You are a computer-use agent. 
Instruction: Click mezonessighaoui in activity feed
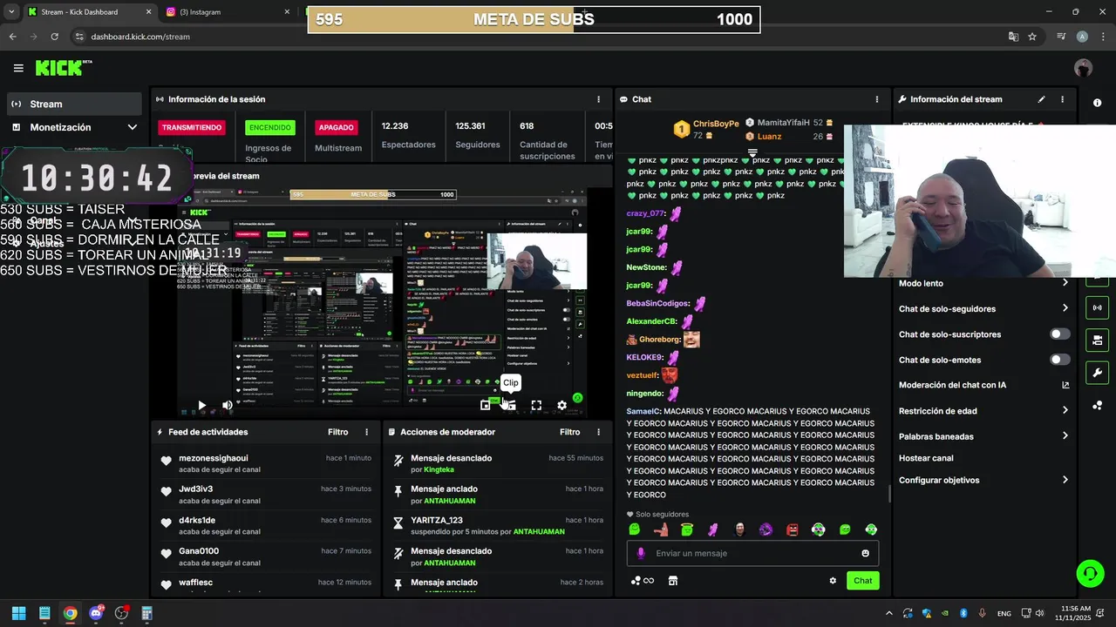(x=214, y=458)
